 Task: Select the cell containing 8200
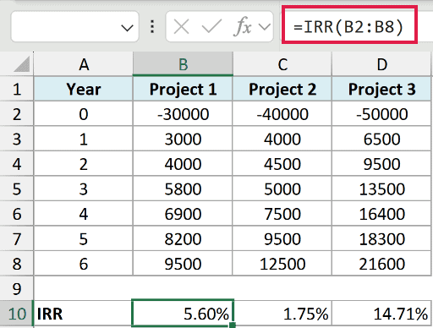pyautogui.click(x=183, y=238)
